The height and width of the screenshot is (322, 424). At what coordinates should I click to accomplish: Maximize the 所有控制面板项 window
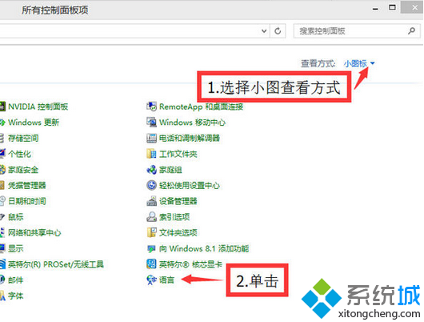[x=392, y=7]
